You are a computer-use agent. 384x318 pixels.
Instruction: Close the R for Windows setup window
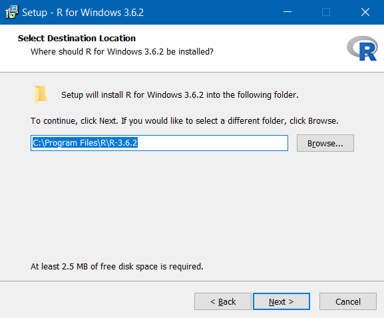365,12
